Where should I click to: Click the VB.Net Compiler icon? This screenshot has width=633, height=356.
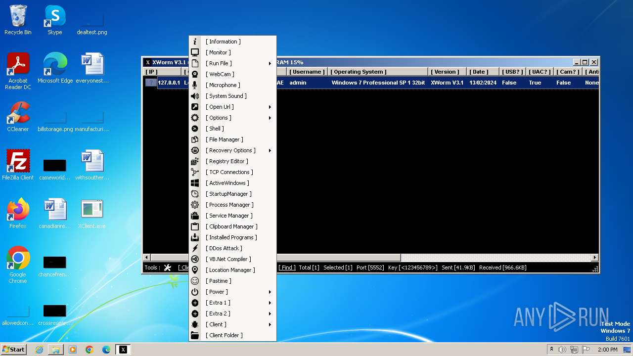(195, 259)
